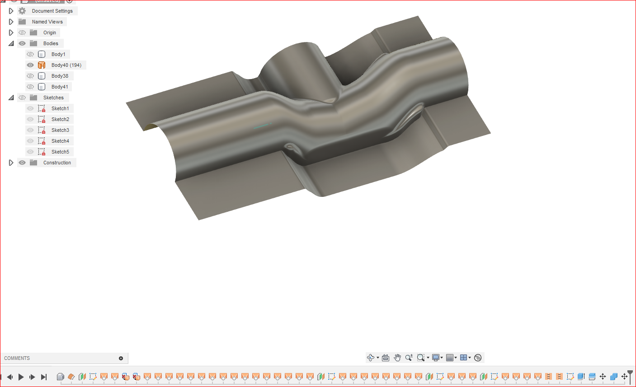Open the Orbit type dropdown arrow
The height and width of the screenshot is (387, 636).
(x=378, y=358)
